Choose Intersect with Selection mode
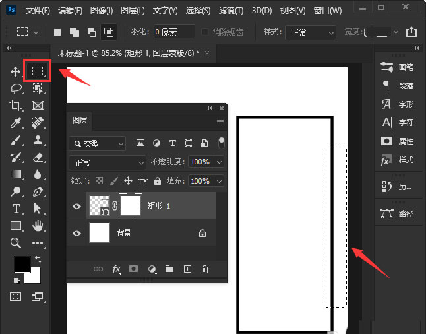 109,32
